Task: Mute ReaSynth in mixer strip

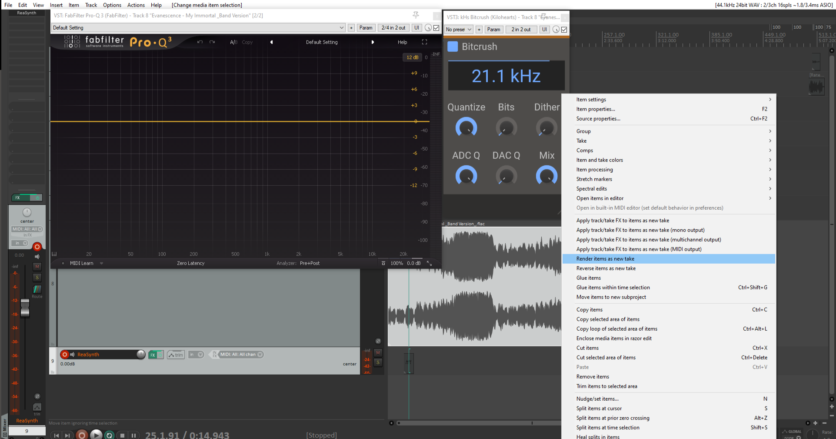Action: (x=37, y=266)
